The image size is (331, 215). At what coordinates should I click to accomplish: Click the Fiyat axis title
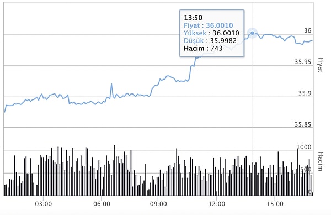[320, 65]
